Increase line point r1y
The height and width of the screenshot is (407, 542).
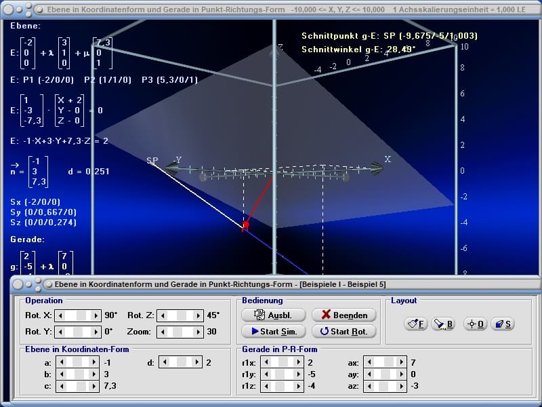(298, 374)
